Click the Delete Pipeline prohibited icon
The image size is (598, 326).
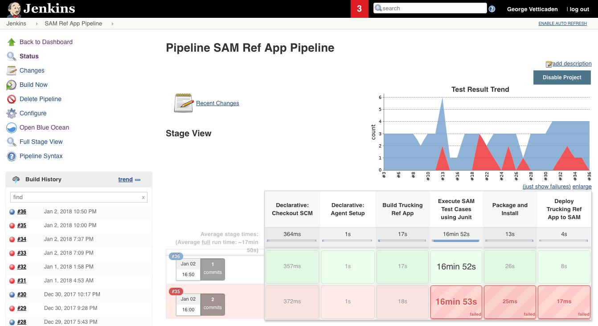click(x=12, y=99)
